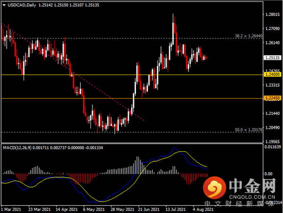The width and height of the screenshot is (283, 213).
Task: Select the yellow 1.24000 price label
Action: 273,75
